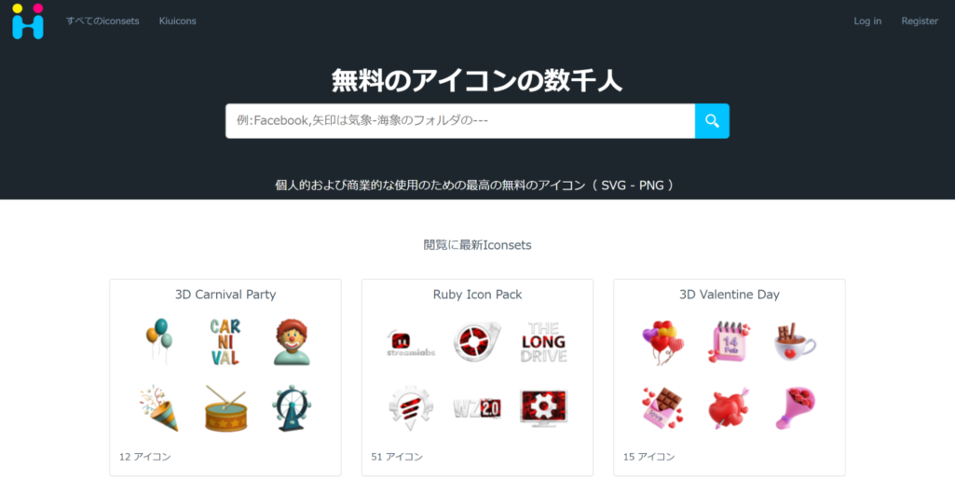Screen dimensions: 955x481
Task: Go to Kiuicons in the navigation bar
Action: coord(177,21)
